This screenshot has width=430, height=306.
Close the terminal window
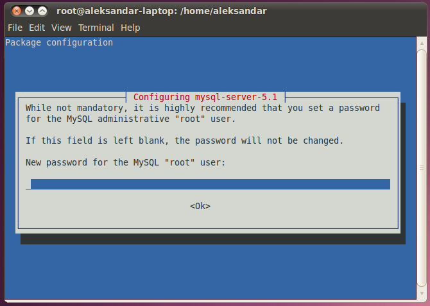coord(17,11)
